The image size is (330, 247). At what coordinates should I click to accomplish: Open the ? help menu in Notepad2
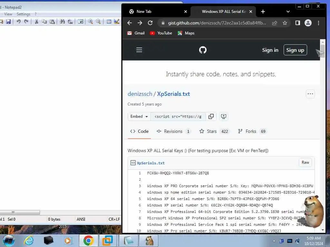pos(35,14)
